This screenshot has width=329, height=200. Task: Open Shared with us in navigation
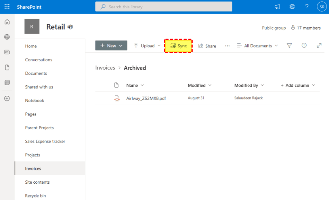click(x=39, y=87)
